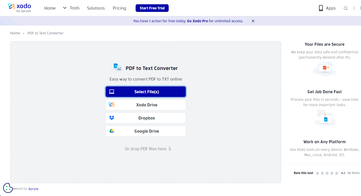
Task: Open the Home menu item
Action: click(x=50, y=8)
